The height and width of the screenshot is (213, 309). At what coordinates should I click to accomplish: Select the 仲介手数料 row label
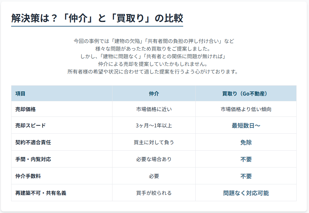[28, 176]
